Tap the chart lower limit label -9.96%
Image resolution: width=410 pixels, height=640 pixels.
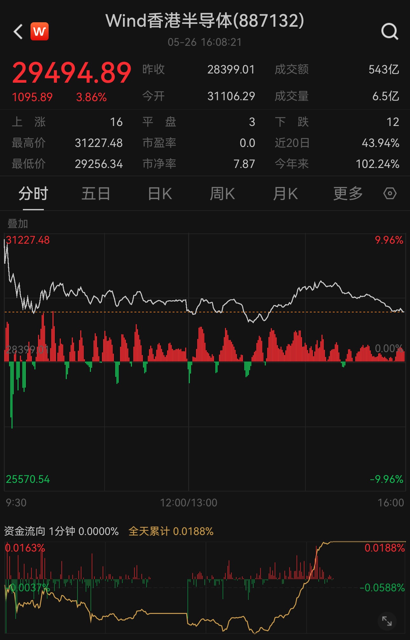[x=386, y=479]
